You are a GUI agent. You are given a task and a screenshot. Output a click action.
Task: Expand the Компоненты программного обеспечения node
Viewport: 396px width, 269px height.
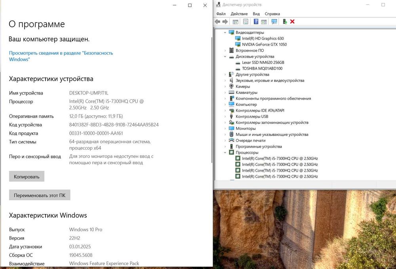click(x=225, y=98)
